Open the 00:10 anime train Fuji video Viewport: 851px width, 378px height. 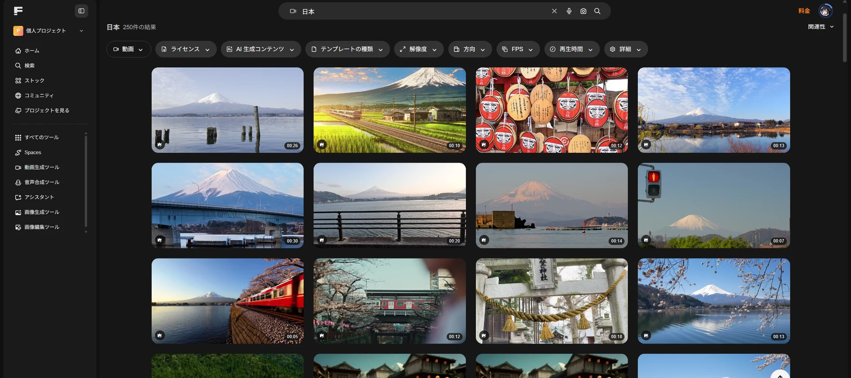390,110
